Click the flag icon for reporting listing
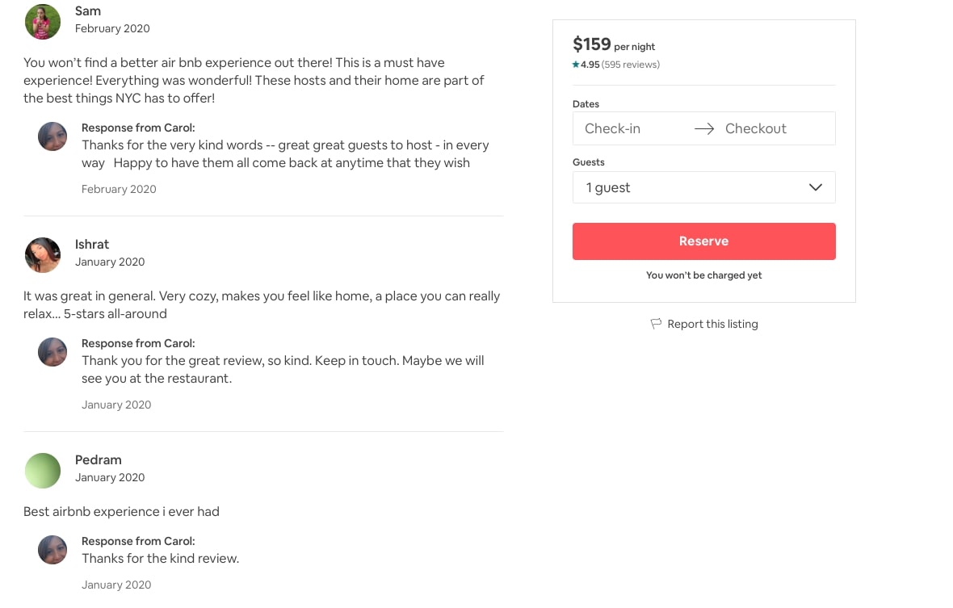Image resolution: width=953 pixels, height=608 pixels. 656,324
